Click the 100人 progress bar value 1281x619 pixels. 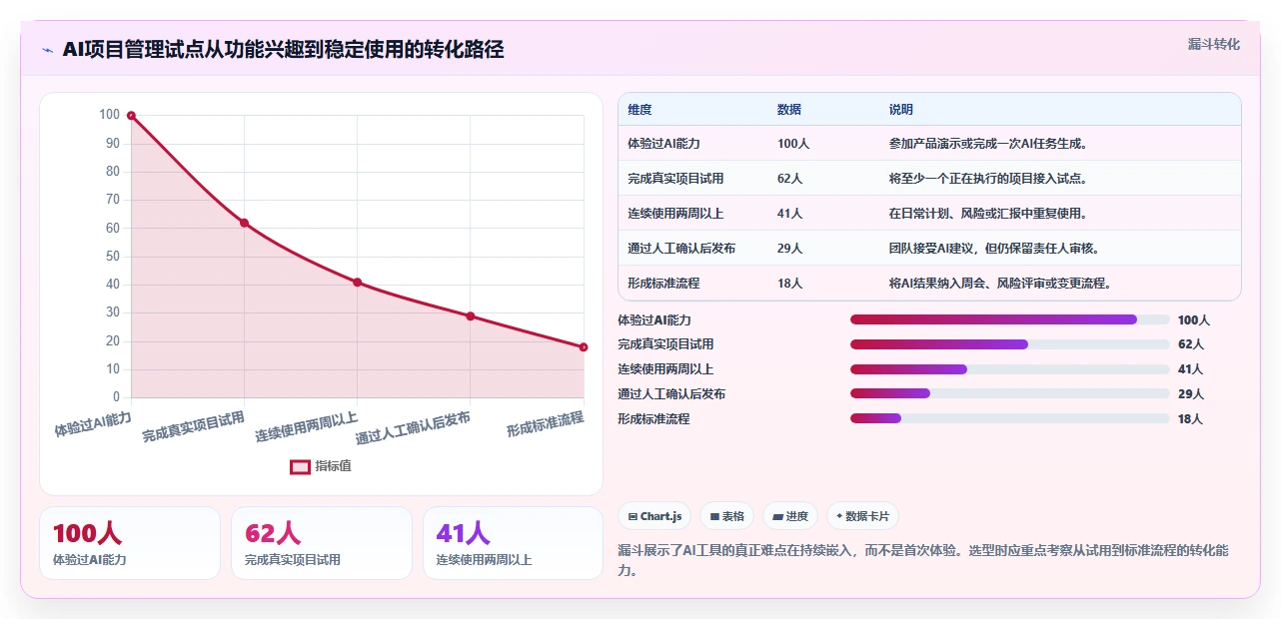coord(1194,319)
